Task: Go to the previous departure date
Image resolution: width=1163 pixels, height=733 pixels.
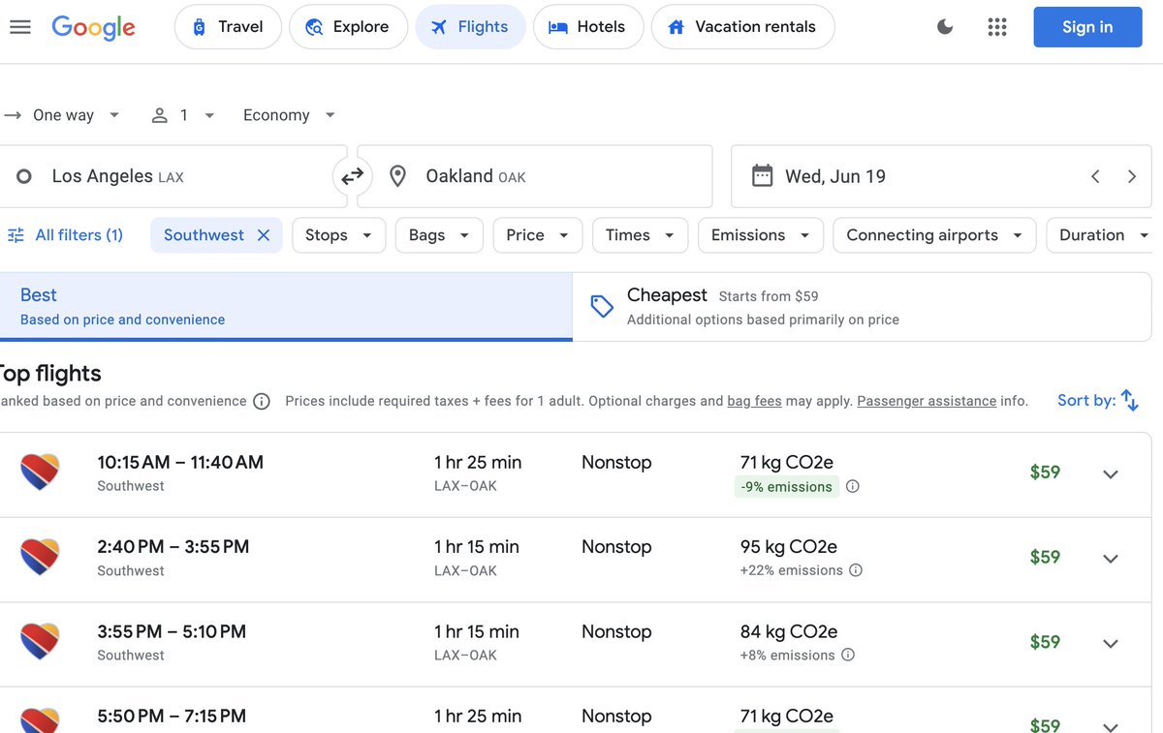Action: click(1095, 176)
